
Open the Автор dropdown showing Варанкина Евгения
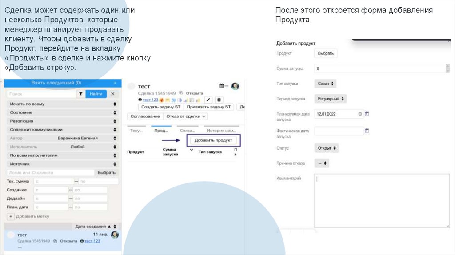[63, 138]
